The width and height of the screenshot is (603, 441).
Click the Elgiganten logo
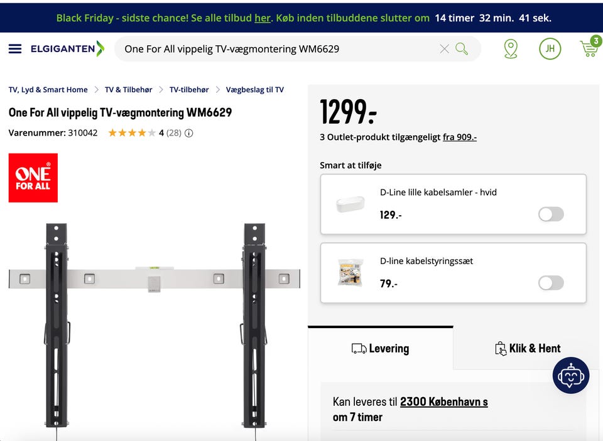point(67,49)
